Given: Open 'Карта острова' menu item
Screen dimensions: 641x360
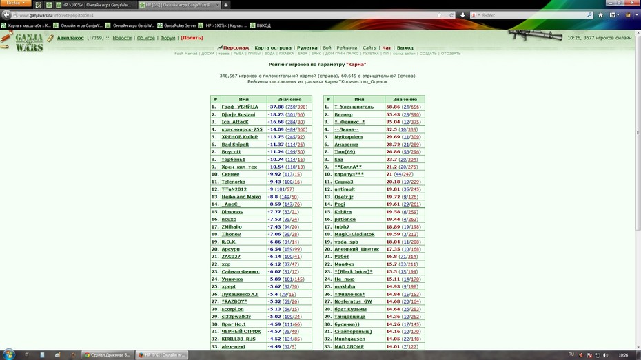Looking at the screenshot, I should click(273, 47).
